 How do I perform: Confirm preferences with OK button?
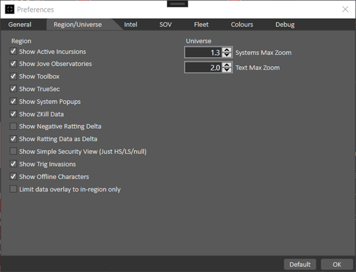point(337,264)
